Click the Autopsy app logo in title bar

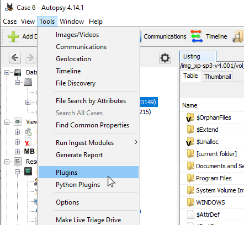tap(9, 8)
